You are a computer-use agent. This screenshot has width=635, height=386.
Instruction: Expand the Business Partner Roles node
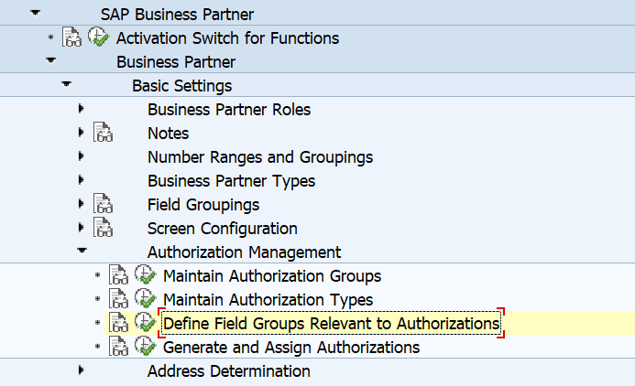pyautogui.click(x=81, y=108)
